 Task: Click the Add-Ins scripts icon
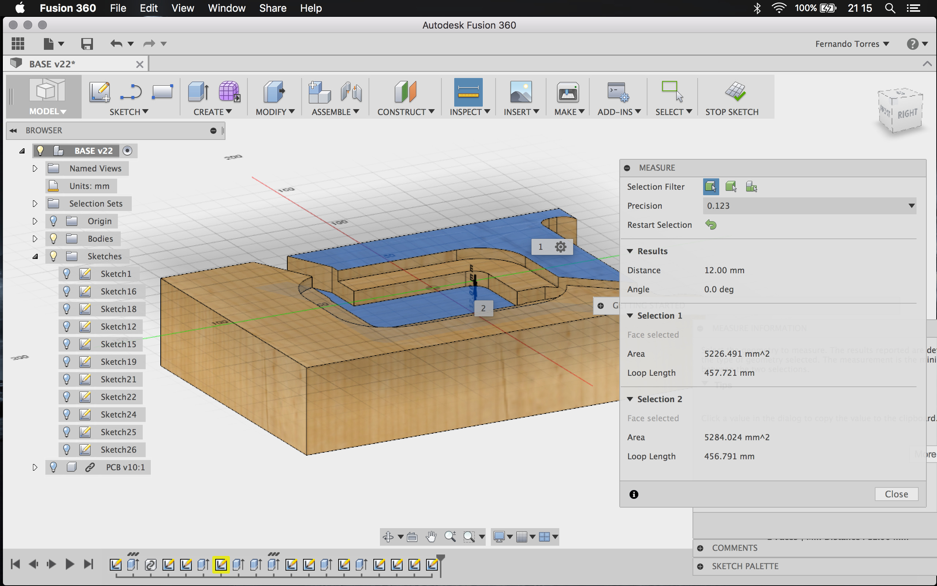coord(618,92)
